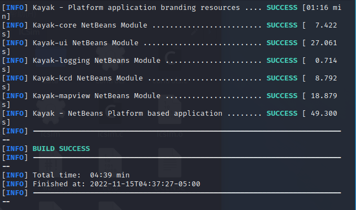
Task: Click the [INFO] tag on the Kayak-core line
Action: point(15,25)
